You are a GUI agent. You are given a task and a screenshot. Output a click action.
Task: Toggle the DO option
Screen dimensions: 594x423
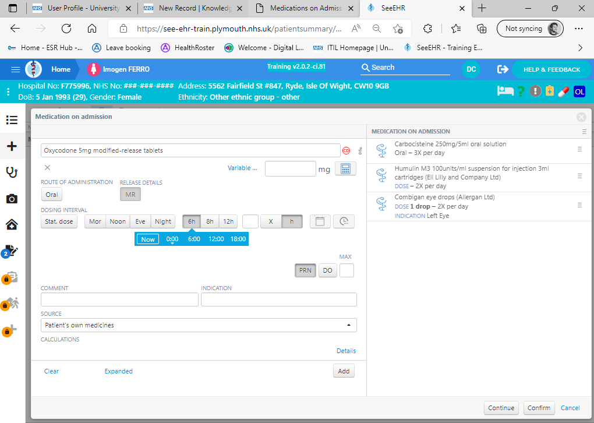pos(328,270)
